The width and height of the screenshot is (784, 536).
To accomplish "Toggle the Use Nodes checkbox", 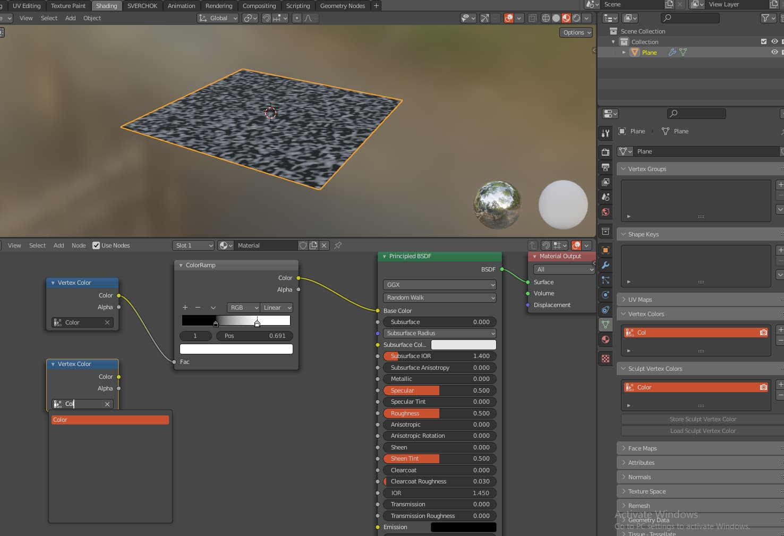I will (96, 245).
